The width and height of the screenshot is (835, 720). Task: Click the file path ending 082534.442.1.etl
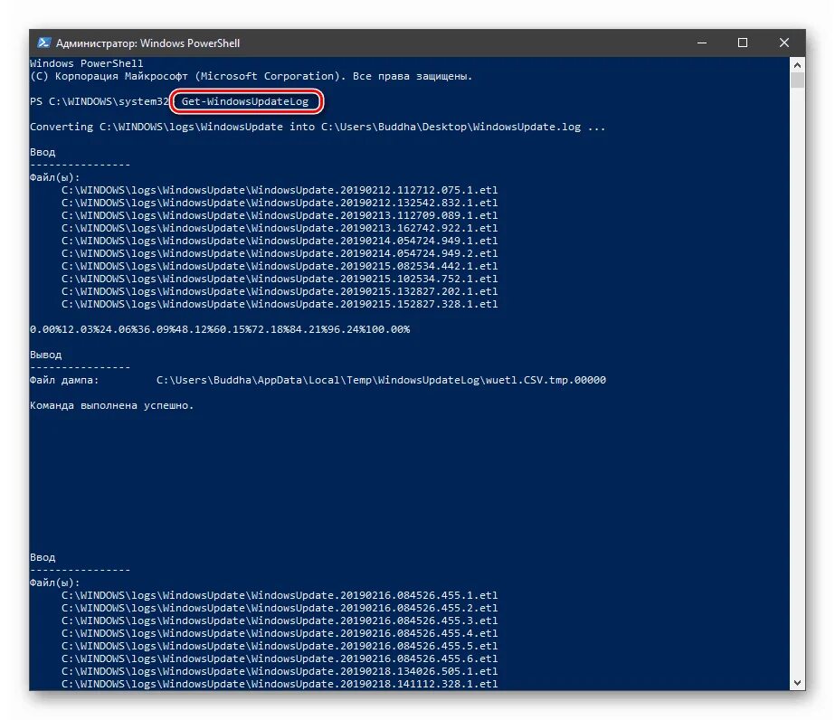(x=280, y=266)
